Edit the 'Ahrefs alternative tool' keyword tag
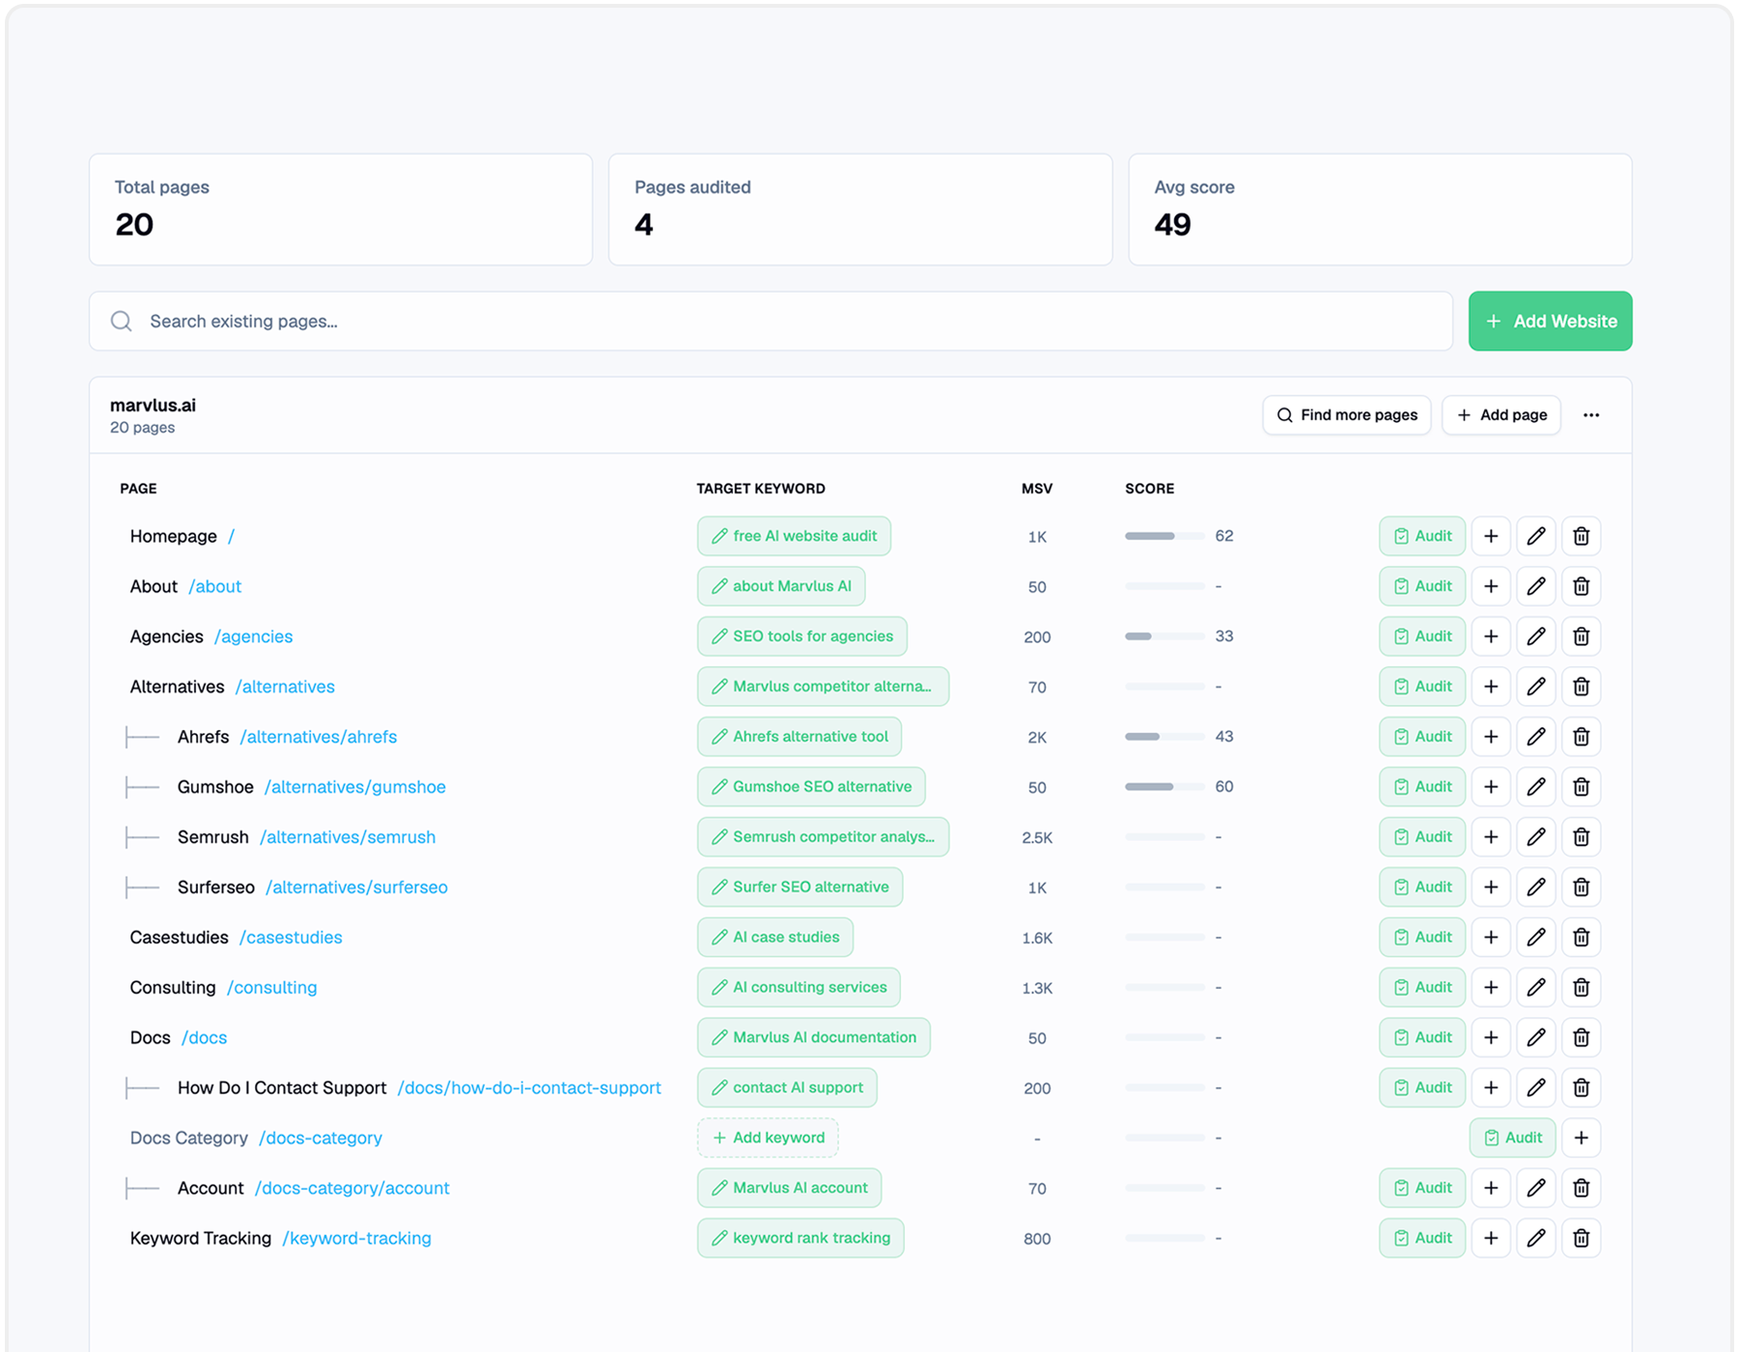This screenshot has width=1738, height=1352. tap(799, 737)
